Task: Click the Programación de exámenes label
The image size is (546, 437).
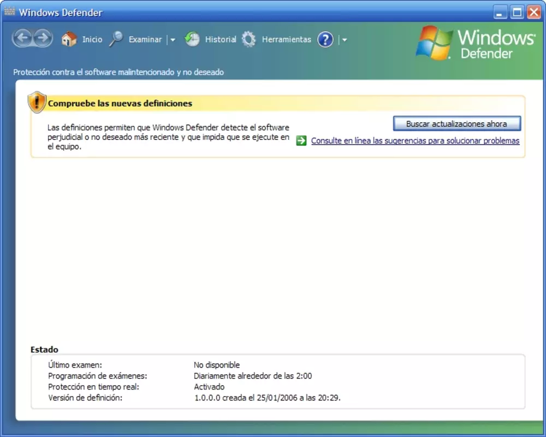Action: pyautogui.click(x=98, y=376)
